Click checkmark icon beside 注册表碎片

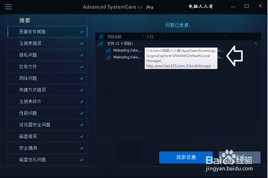coord(82,102)
